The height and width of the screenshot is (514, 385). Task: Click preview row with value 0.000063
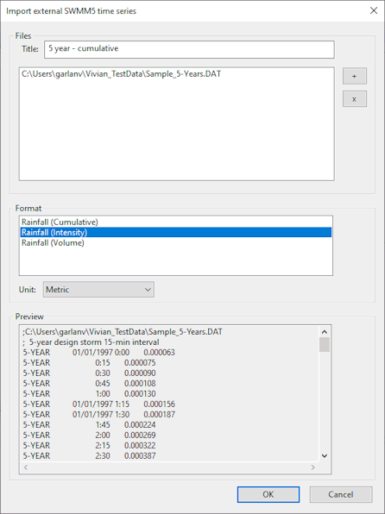pyautogui.click(x=98, y=353)
